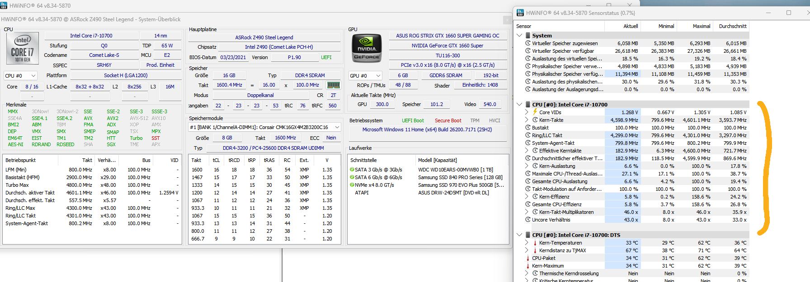Click the NVIDIA GeForce logo image

(367, 48)
